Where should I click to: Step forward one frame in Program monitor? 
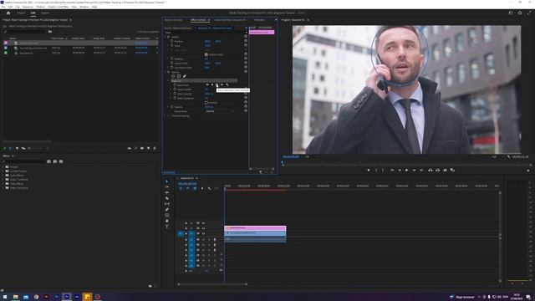(x=414, y=170)
